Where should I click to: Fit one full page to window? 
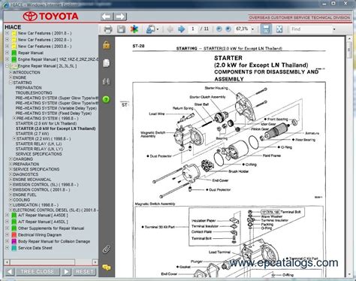point(279,29)
